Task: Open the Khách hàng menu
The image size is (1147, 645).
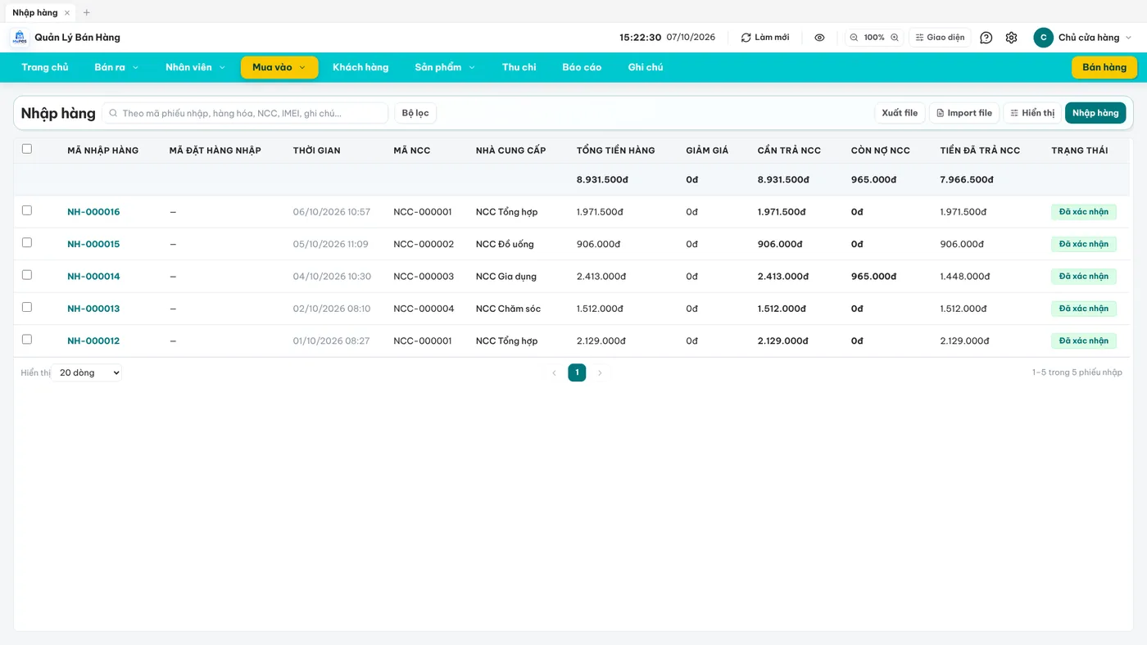Action: (x=360, y=67)
